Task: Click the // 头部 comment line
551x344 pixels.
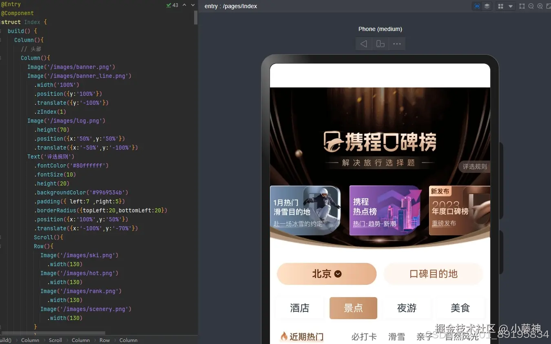Action: click(x=31, y=49)
